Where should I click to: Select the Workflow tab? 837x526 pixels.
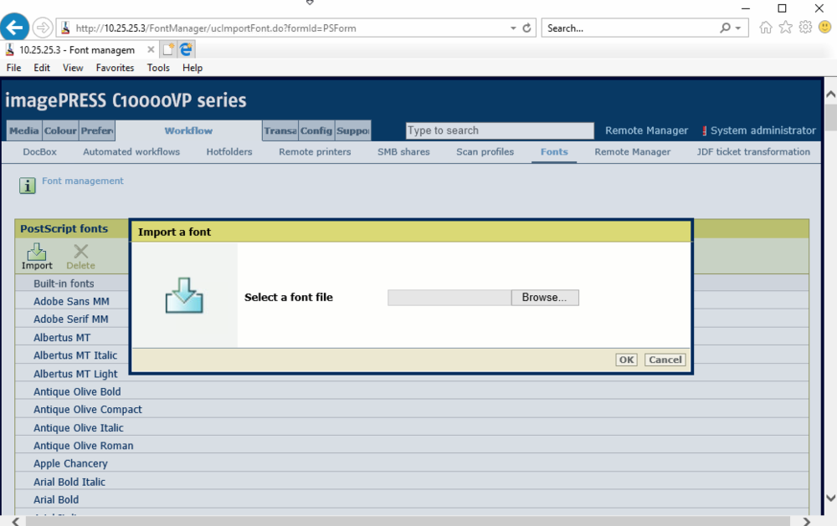(188, 130)
